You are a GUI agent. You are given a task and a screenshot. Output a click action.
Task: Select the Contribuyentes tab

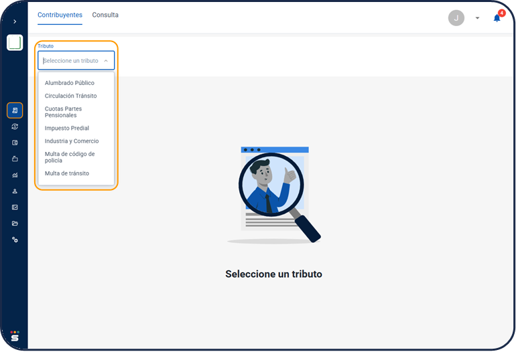point(60,15)
